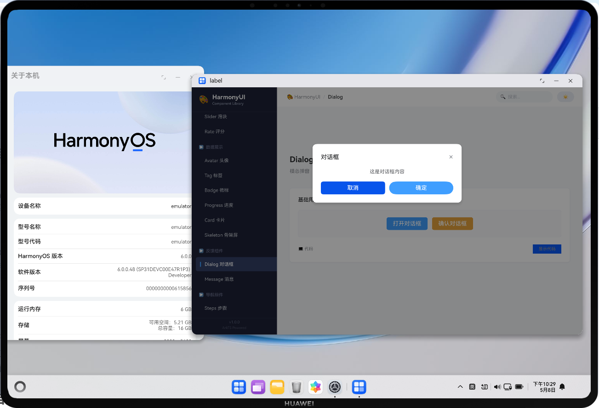This screenshot has width=599, height=408.
Task: Toggle the sun theme switch in the header
Action: (565, 97)
